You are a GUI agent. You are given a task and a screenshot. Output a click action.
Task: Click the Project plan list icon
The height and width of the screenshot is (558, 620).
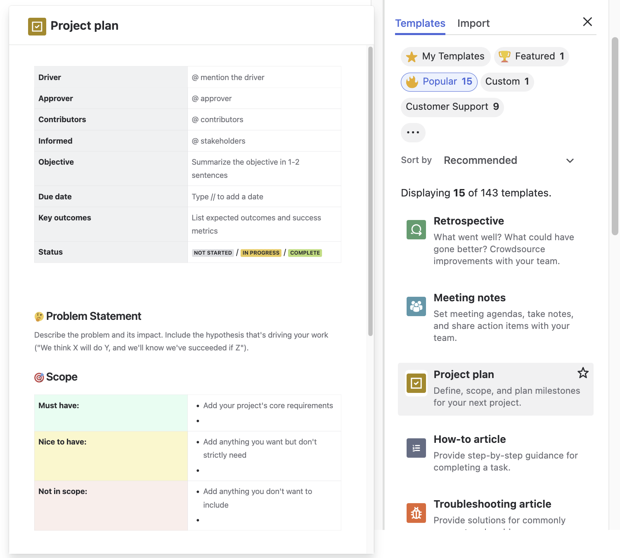[416, 383]
